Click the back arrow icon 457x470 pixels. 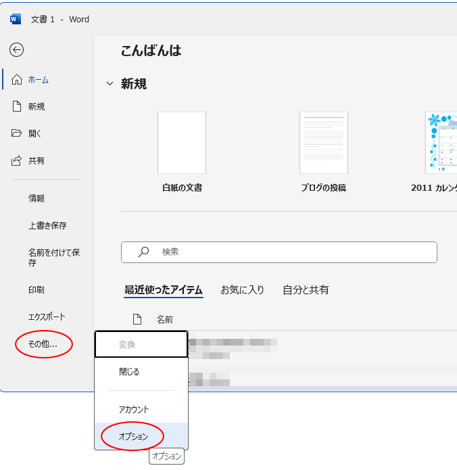coord(16,50)
